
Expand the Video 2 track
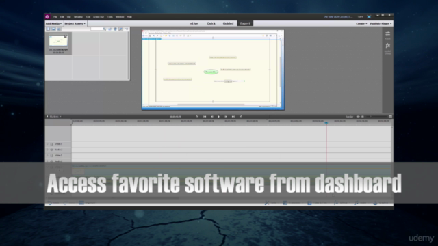click(x=47, y=156)
